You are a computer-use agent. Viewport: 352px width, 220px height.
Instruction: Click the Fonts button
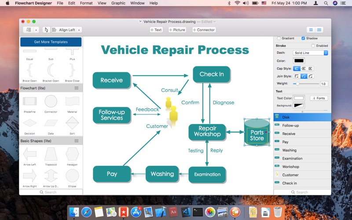point(319,98)
